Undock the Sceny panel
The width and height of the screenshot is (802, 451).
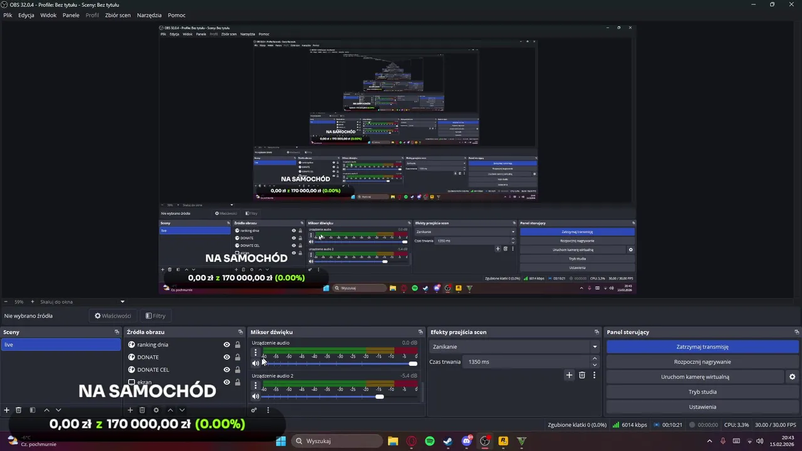117,332
